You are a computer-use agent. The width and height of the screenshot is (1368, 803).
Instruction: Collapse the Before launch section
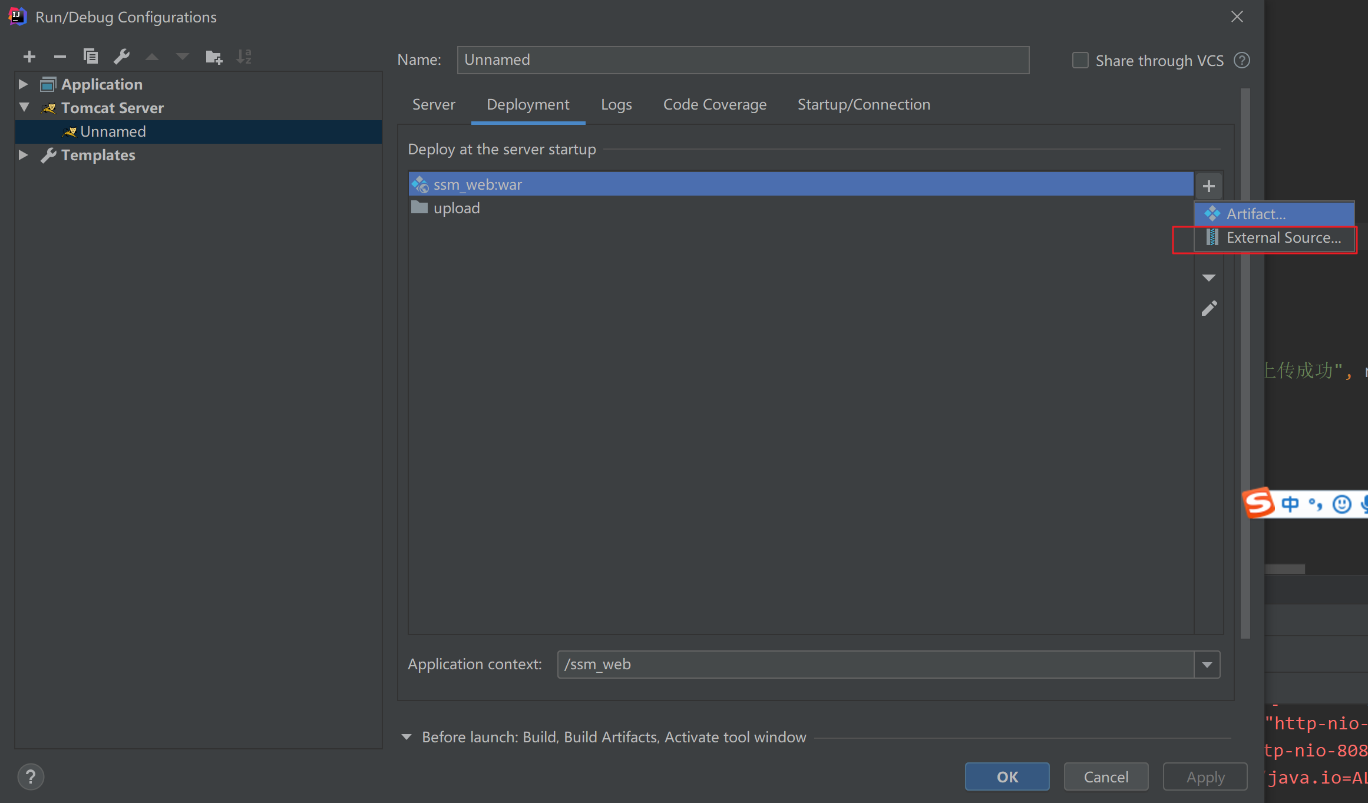(x=407, y=737)
